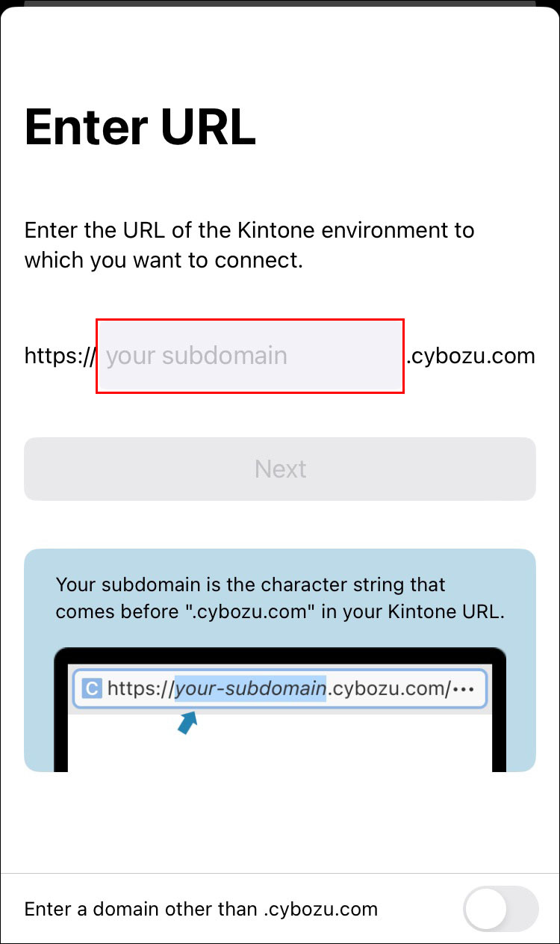This screenshot has width=560, height=944.
Task: Tap the browser address bar in the illustration
Action: 280,688
